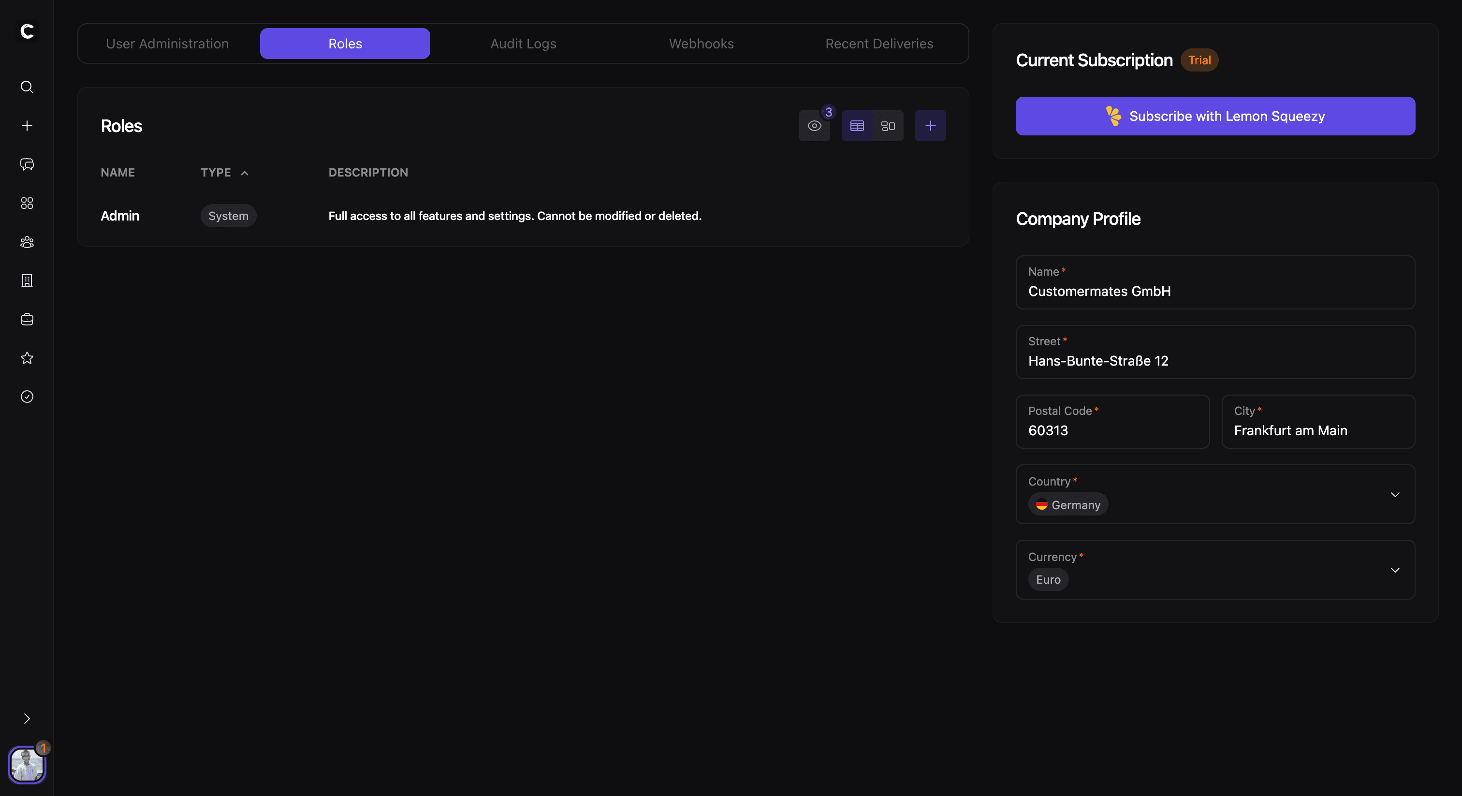Image resolution: width=1462 pixels, height=796 pixels.
Task: Open the chat messages sidebar icon
Action: [27, 164]
